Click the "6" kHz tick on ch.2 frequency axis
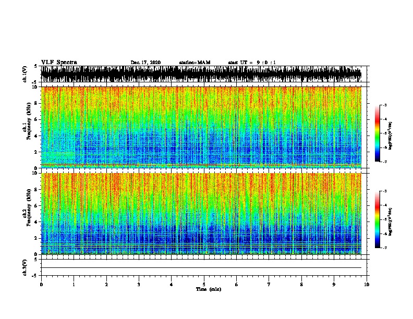Image resolution: width=413 pixels, height=319 pixels. click(36, 205)
